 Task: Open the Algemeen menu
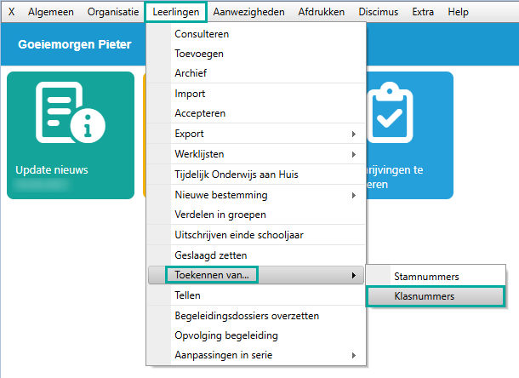pyautogui.click(x=50, y=13)
